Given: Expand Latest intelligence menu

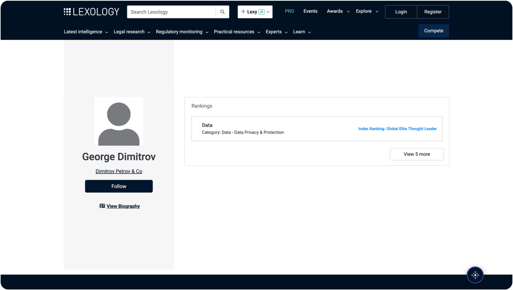Looking at the screenshot, I should tap(86, 32).
